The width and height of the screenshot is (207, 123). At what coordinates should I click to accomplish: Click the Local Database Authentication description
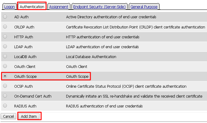point(91,57)
